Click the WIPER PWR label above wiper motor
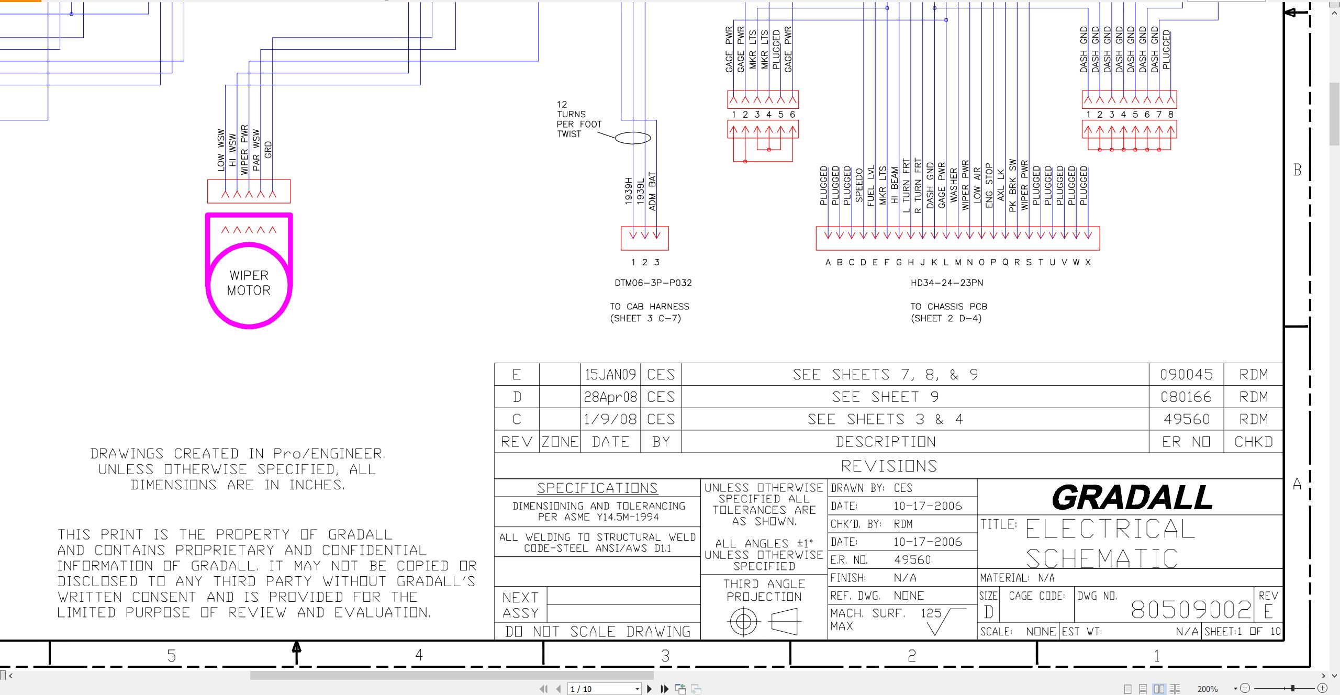 click(244, 150)
